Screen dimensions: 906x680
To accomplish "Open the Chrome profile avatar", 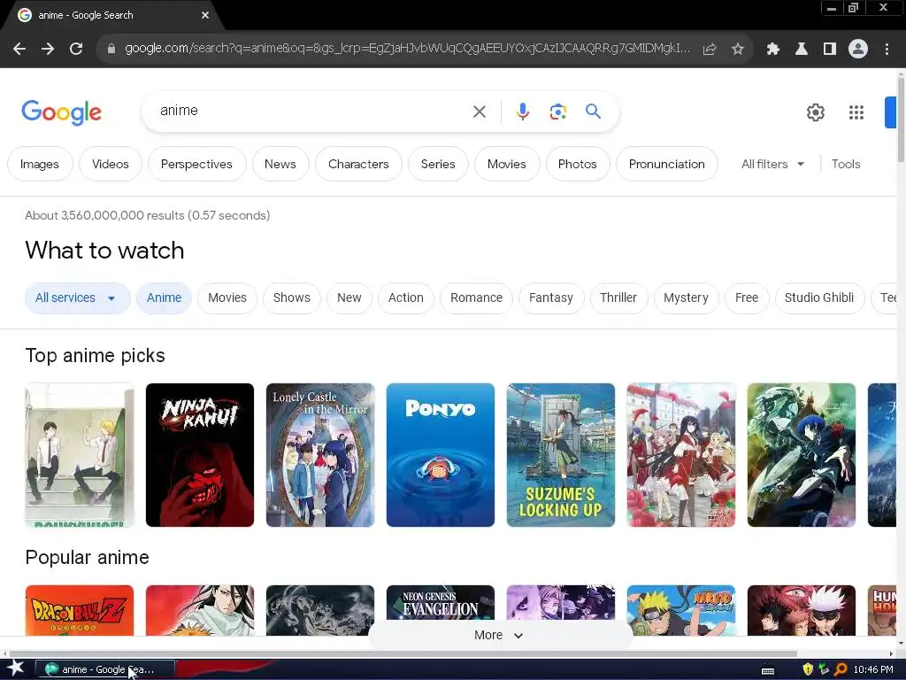I will pyautogui.click(x=858, y=50).
